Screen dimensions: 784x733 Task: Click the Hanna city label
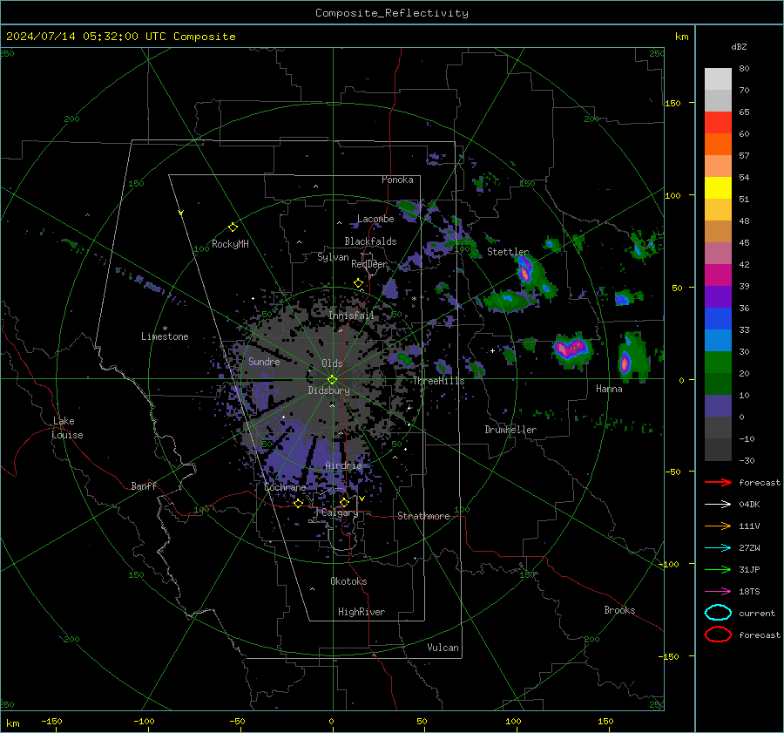pyautogui.click(x=609, y=389)
